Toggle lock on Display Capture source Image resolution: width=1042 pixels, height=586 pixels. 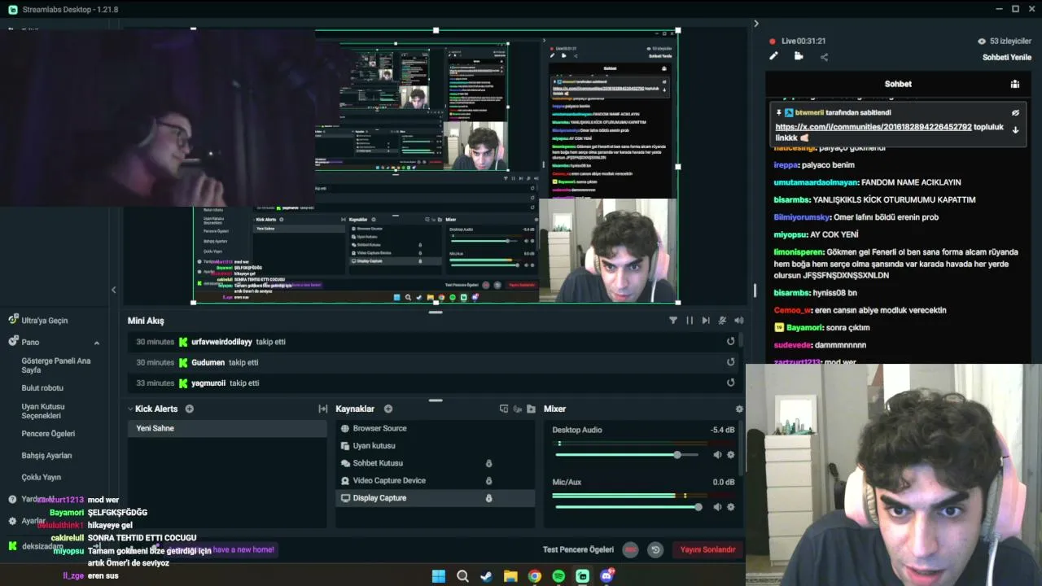488,498
